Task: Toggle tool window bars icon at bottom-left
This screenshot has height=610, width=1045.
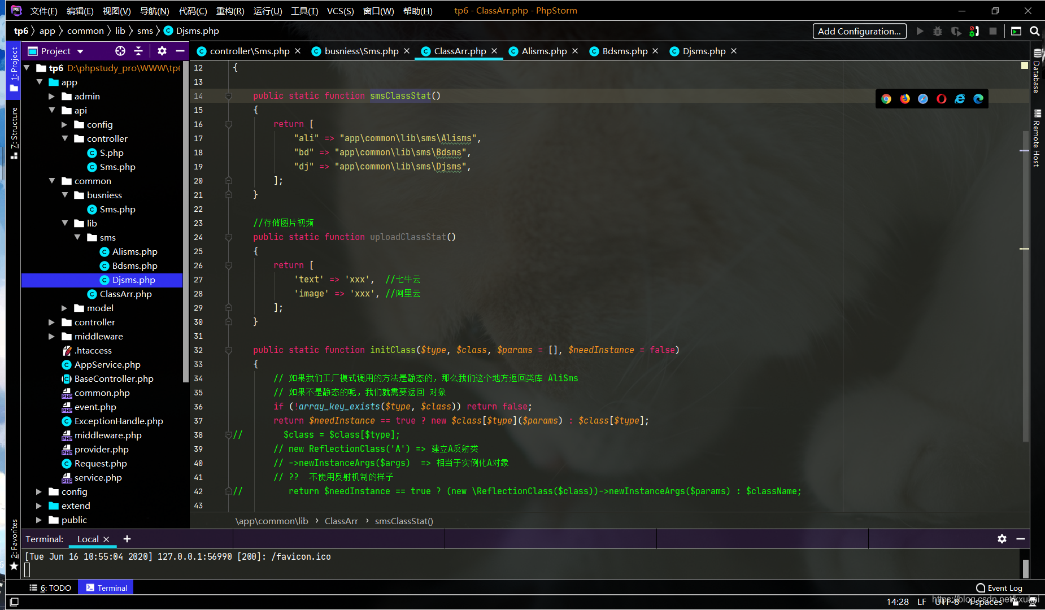Action: [14, 602]
